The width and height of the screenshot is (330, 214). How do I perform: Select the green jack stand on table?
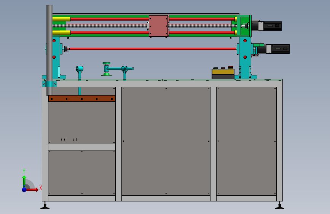click(107, 69)
